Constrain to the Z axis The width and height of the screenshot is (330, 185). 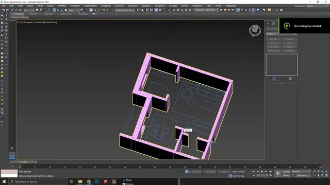245,10
